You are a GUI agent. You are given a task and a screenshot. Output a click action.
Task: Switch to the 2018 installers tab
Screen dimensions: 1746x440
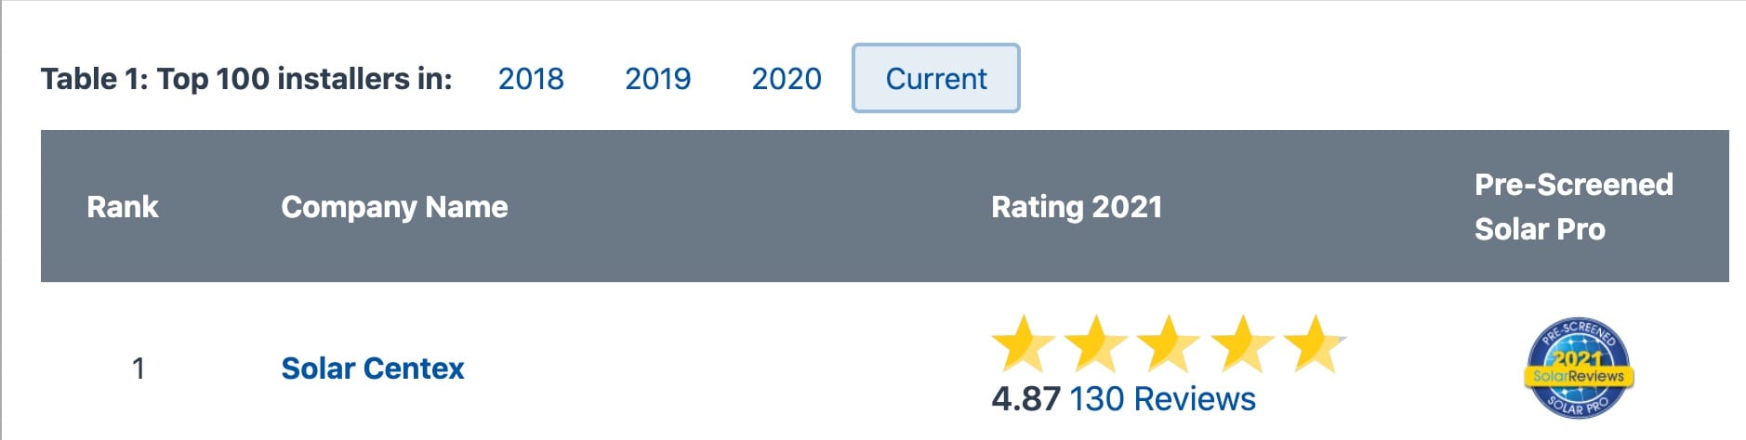click(x=531, y=79)
